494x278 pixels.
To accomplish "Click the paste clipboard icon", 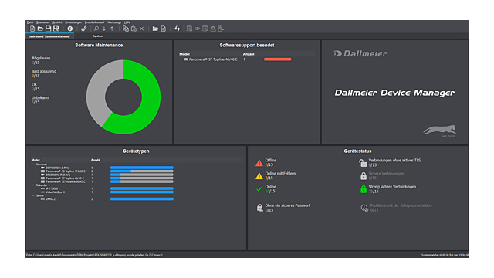I will (x=134, y=29).
